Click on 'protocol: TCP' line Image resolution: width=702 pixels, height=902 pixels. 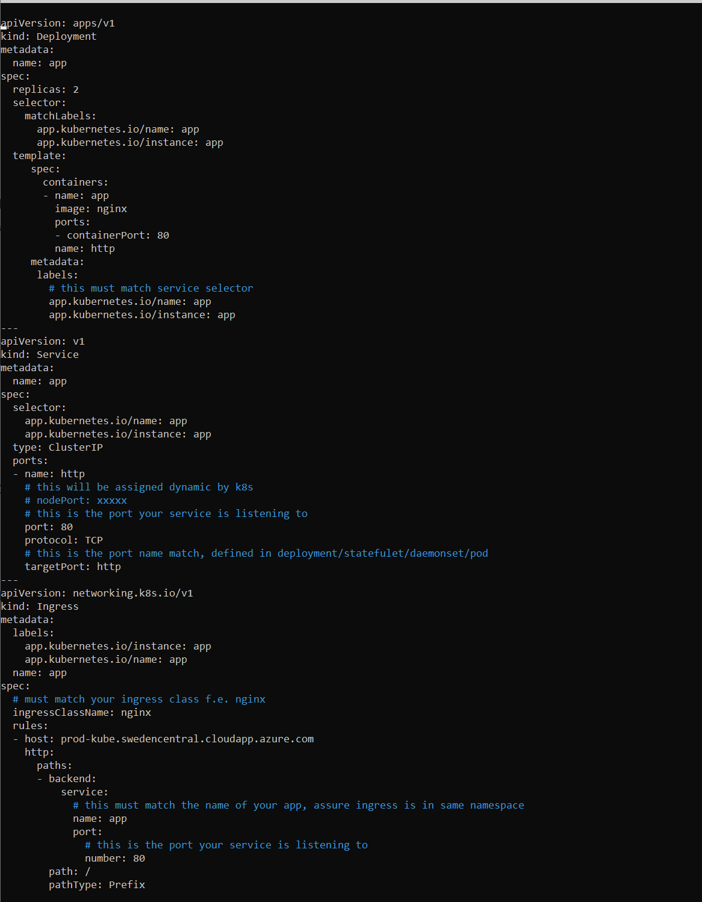tap(64, 540)
